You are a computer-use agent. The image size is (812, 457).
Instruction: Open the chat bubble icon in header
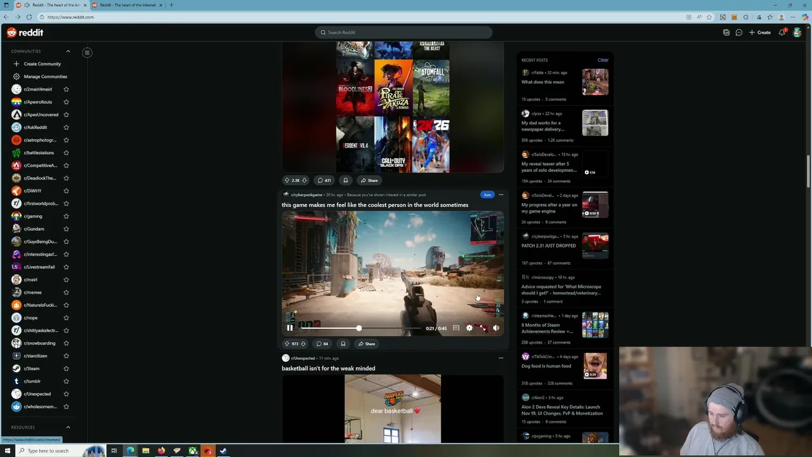[x=739, y=32]
